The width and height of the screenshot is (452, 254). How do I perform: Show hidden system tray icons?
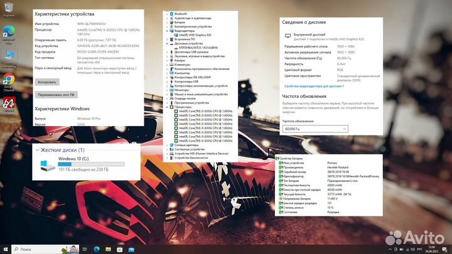tap(390, 250)
